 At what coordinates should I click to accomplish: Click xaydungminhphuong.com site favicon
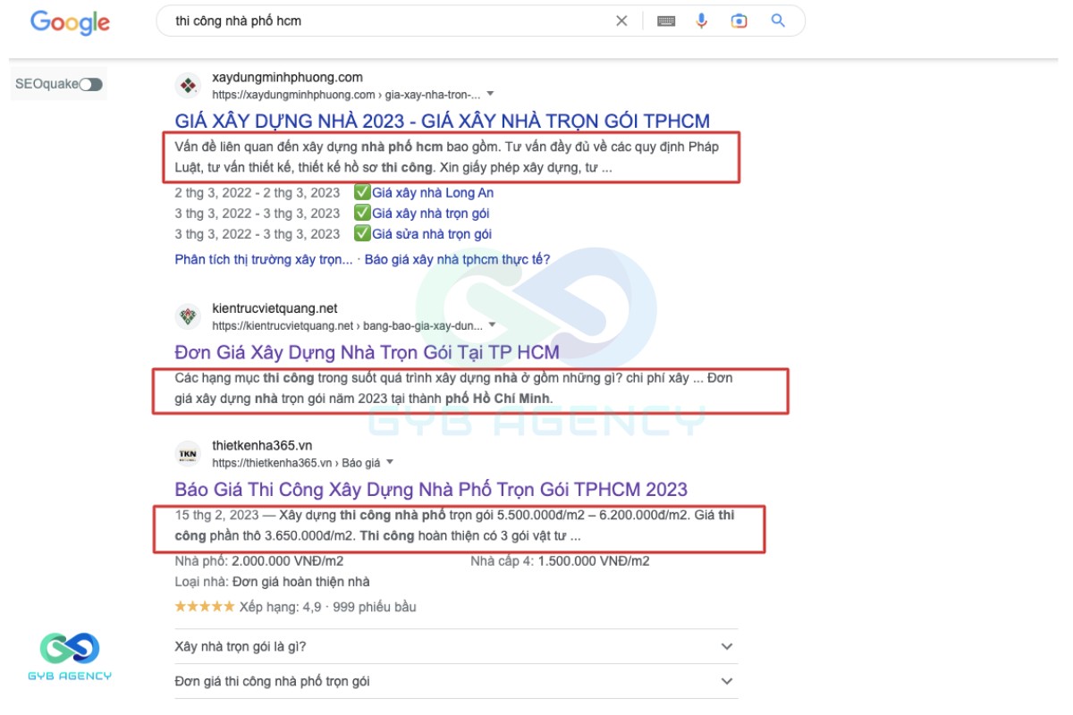pyautogui.click(x=188, y=86)
